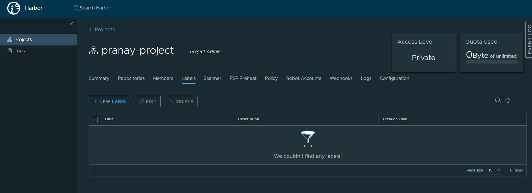Click the search magnifier icon above the labels table
This screenshot has width=532, height=193.
498,100
